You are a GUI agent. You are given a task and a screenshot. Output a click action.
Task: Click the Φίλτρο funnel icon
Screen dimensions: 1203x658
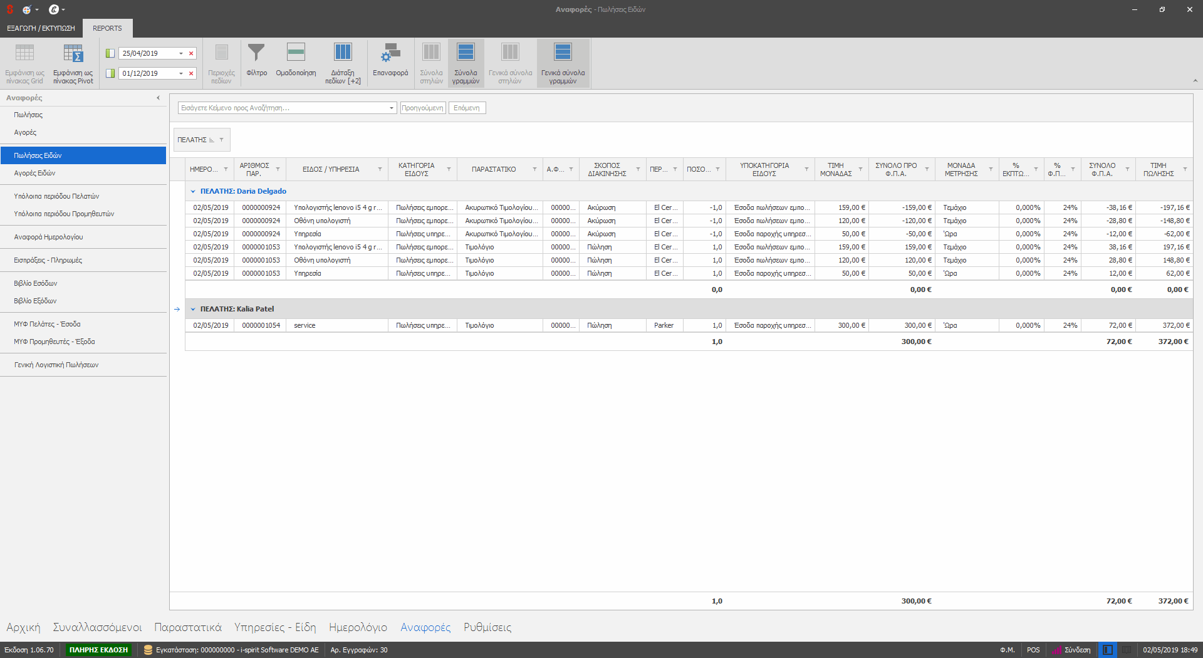[256, 54]
